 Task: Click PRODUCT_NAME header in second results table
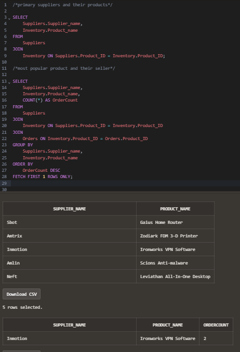point(168,325)
